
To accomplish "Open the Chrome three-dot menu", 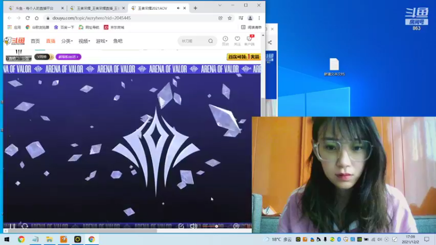I will tap(259, 18).
